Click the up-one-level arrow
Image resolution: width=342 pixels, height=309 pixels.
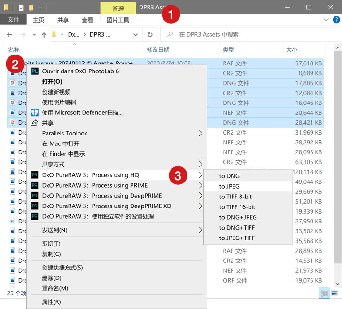coord(44,35)
